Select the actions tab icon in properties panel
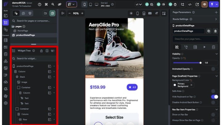The image size is (222, 125). 186,47
